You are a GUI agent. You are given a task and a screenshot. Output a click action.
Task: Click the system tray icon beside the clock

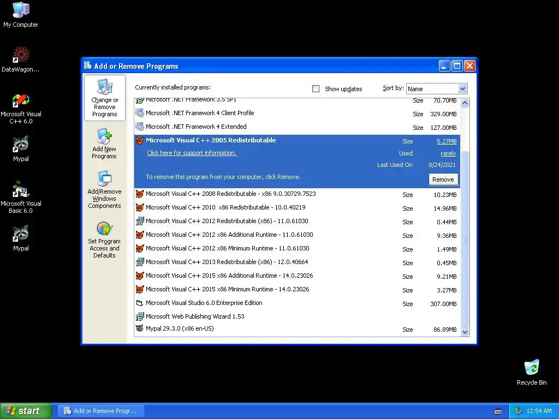pyautogui.click(x=519, y=411)
